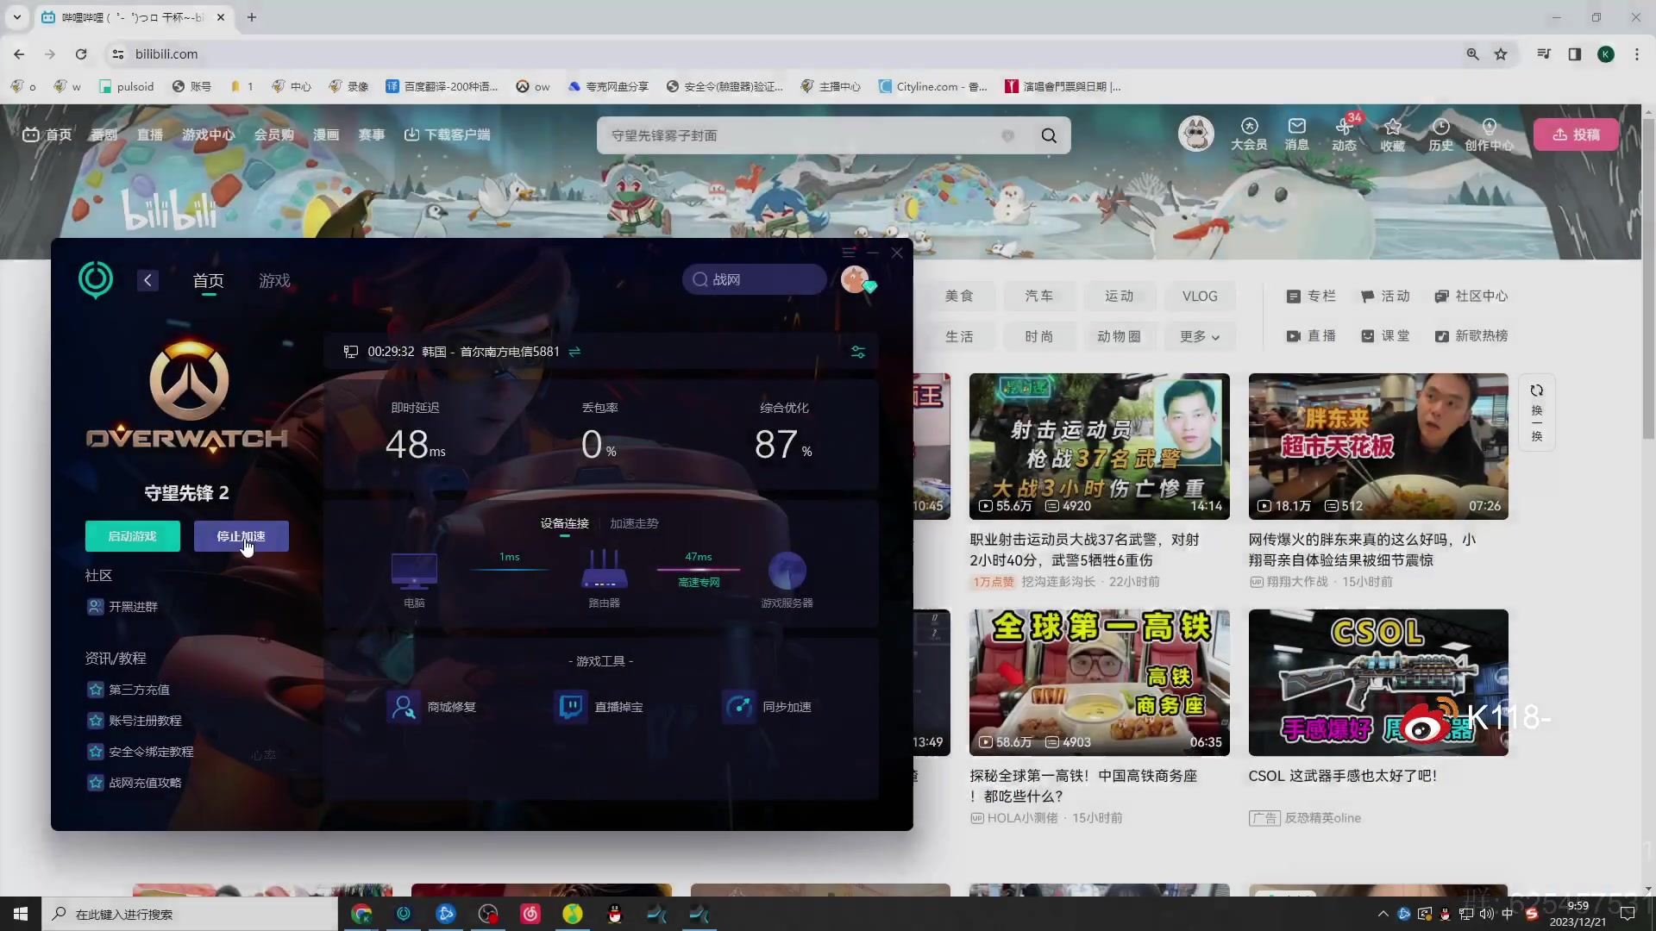Click the 启动游戏 button
Screen dimensions: 1656x931
(x=132, y=536)
